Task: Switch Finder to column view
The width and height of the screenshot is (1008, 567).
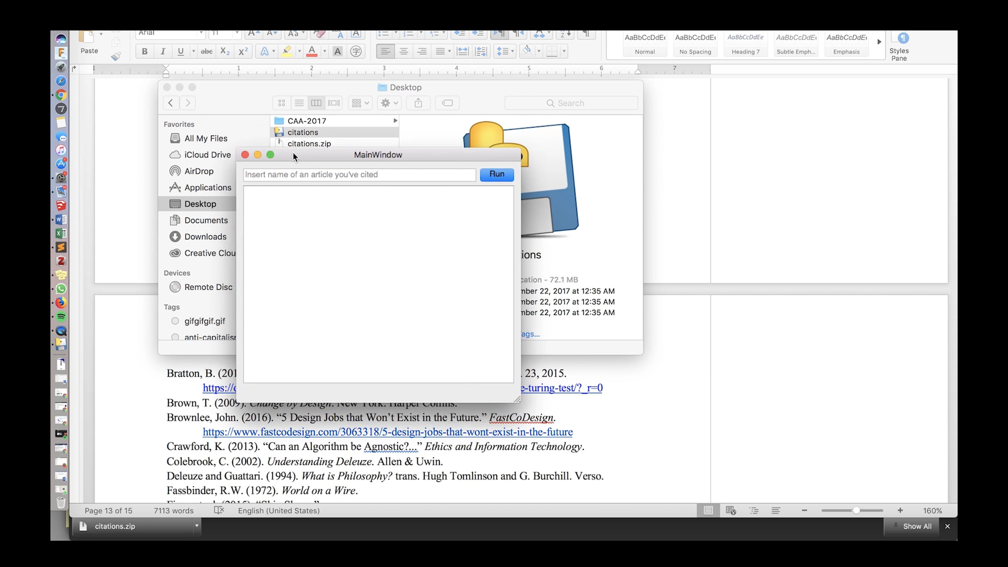Action: click(316, 103)
